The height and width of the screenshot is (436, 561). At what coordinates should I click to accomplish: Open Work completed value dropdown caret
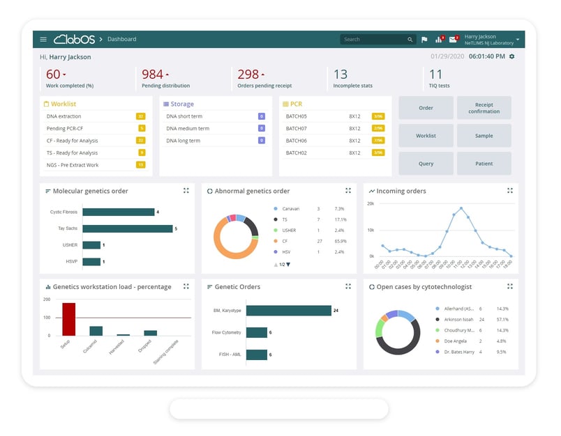65,75
